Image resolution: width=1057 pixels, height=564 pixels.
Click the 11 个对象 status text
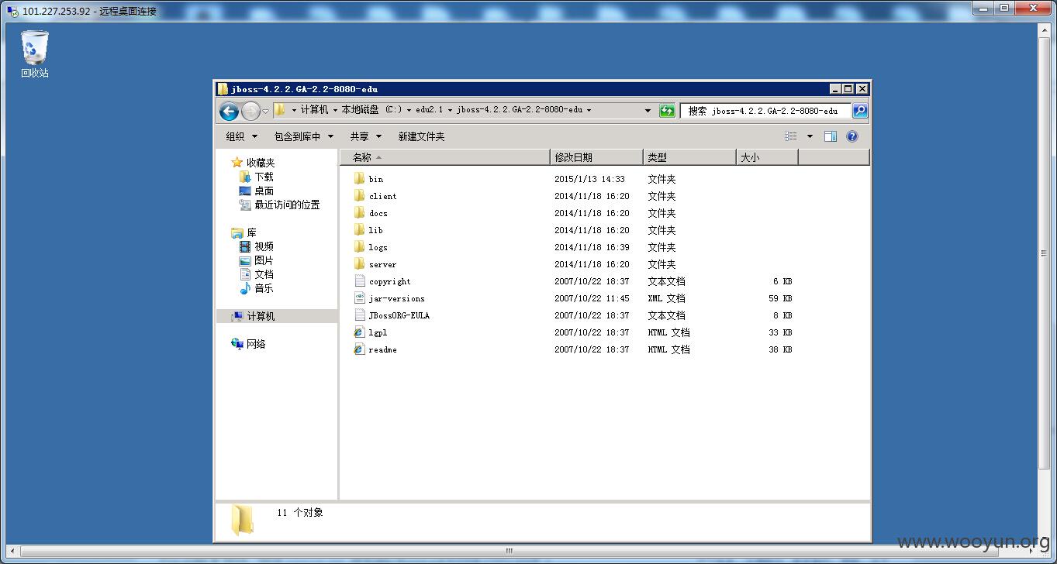(300, 513)
